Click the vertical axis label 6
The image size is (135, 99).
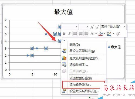click(6, 27)
